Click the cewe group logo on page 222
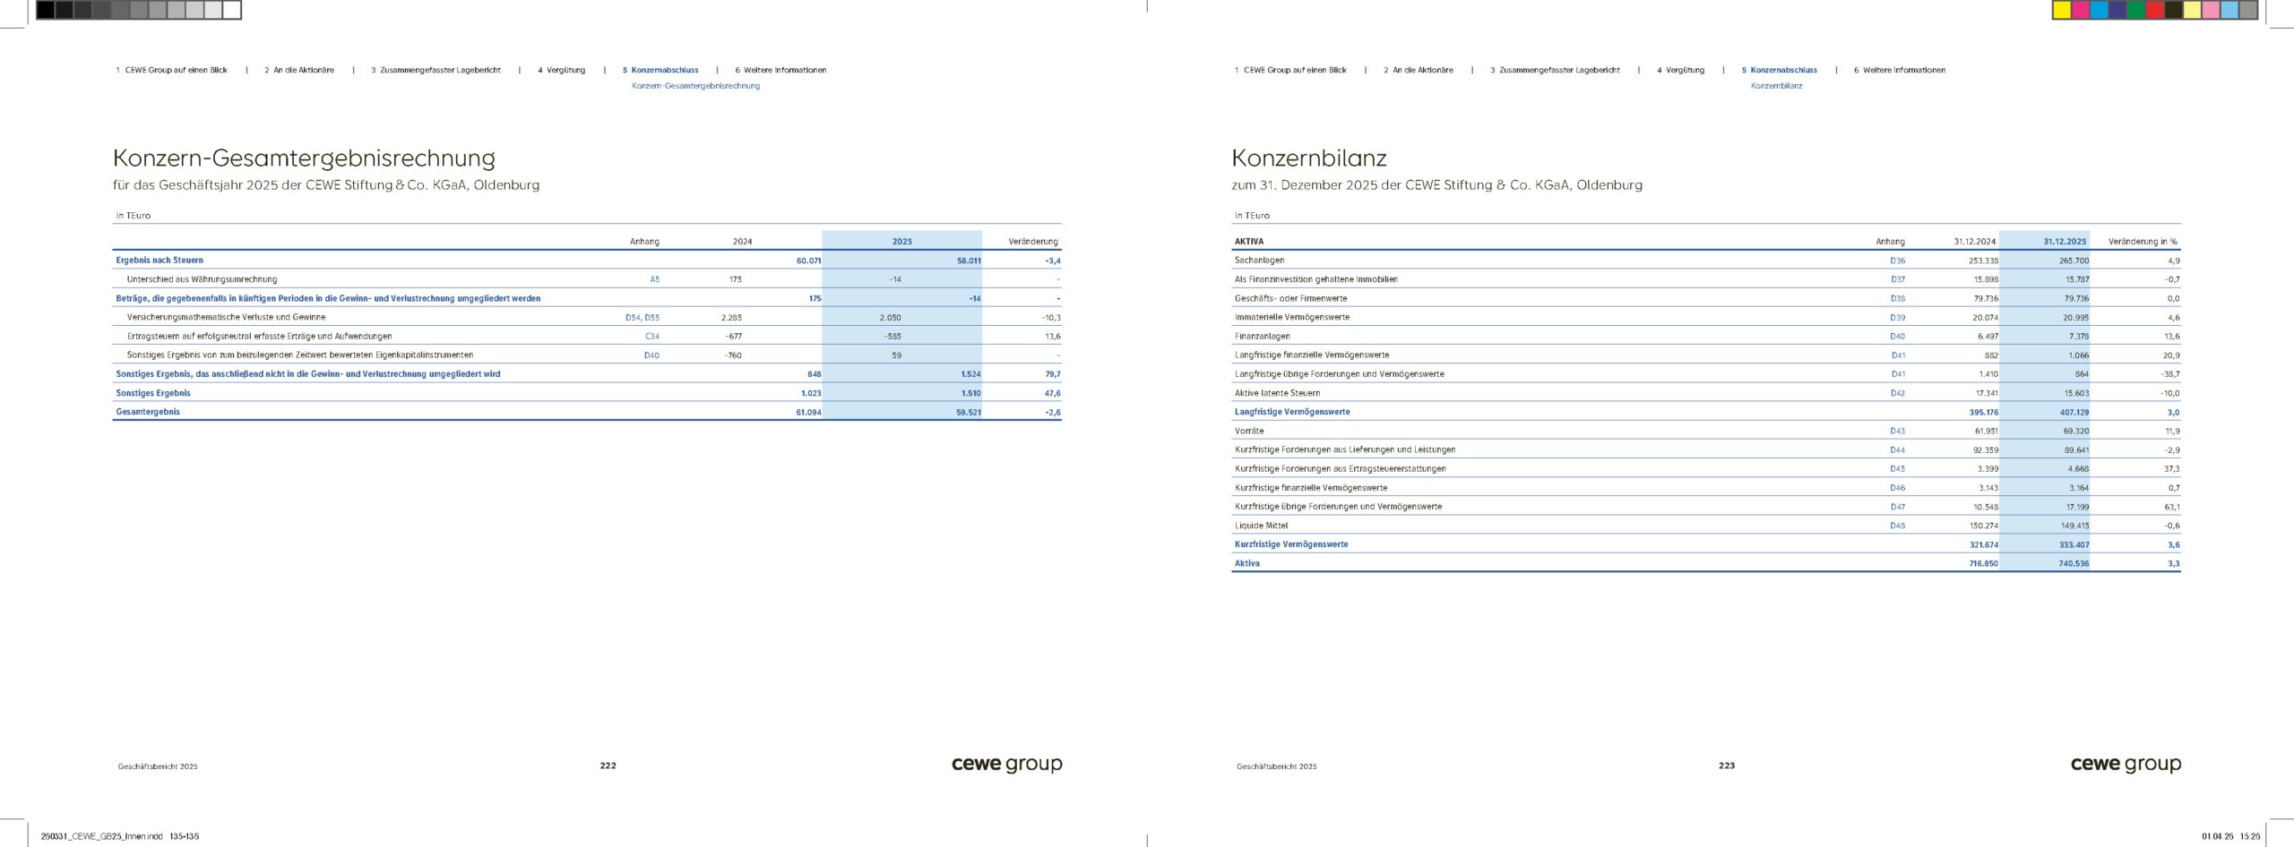Screen dimensions: 2294x847 (1006, 765)
